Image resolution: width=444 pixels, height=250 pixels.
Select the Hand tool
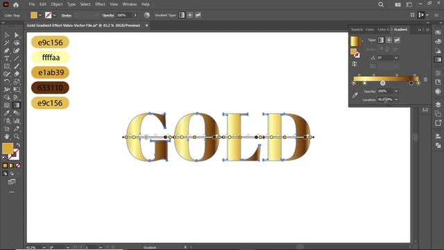click(7, 136)
